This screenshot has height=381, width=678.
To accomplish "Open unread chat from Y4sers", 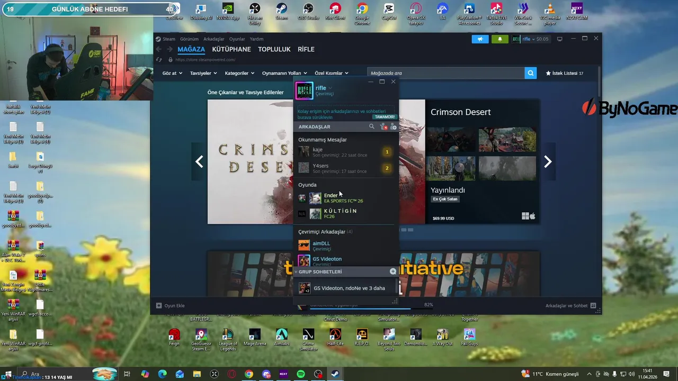I will (x=345, y=168).
